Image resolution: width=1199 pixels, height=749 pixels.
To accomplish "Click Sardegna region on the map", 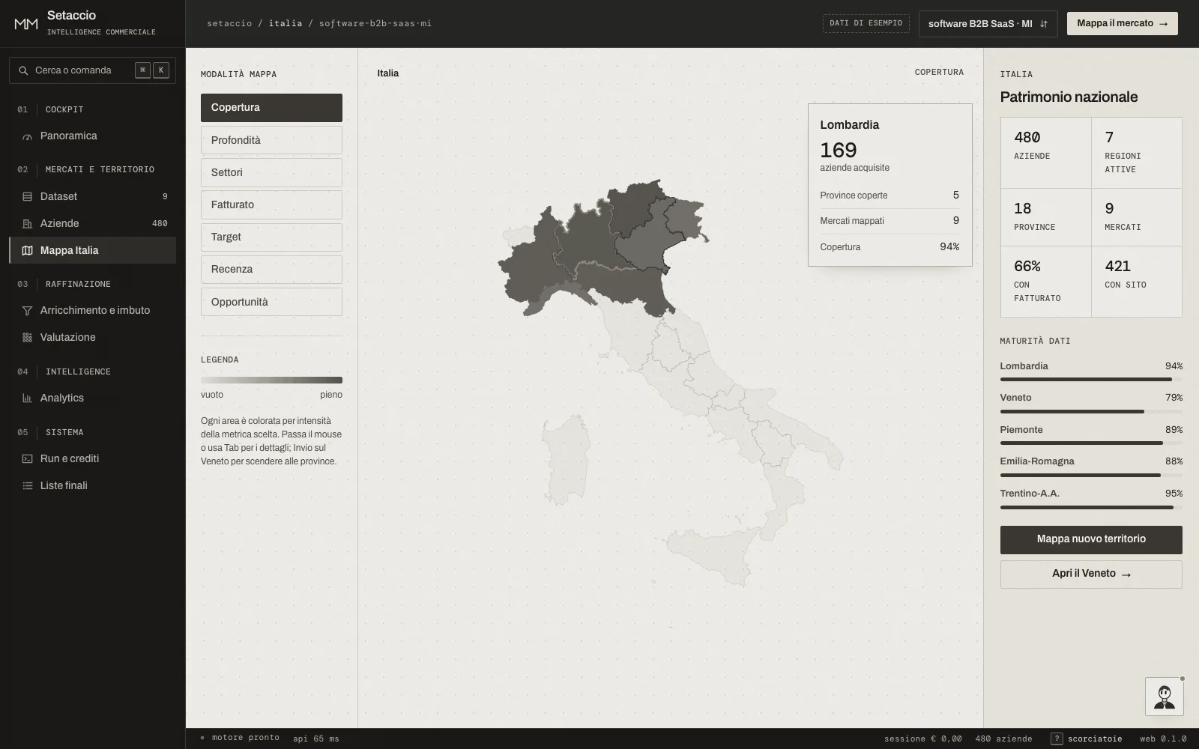I will pos(566,461).
